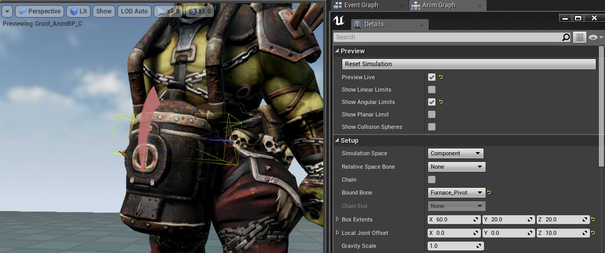Image resolution: width=605 pixels, height=253 pixels.
Task: Click the search magnifier icon
Action: (x=566, y=37)
